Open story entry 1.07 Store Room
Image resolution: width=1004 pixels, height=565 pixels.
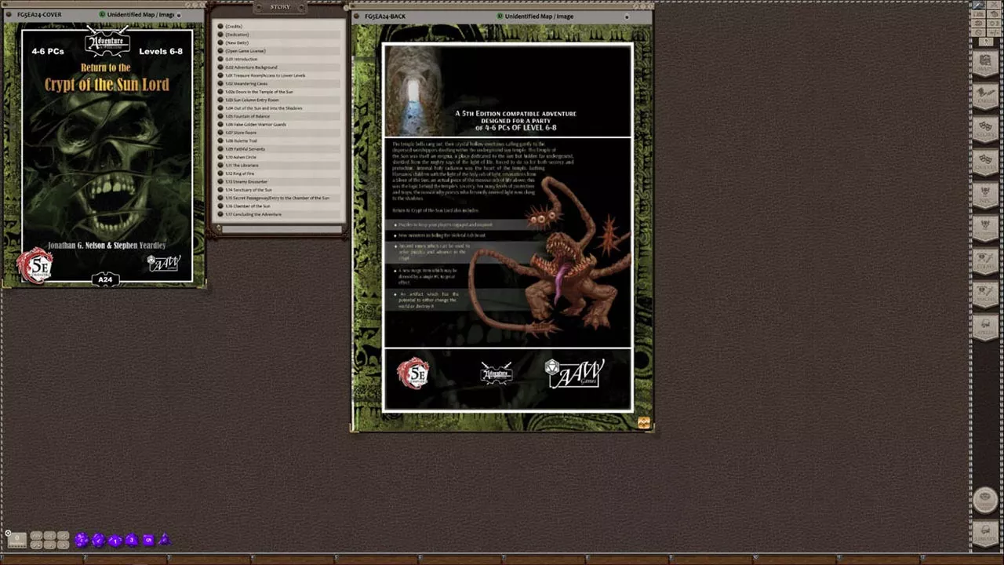point(279,133)
